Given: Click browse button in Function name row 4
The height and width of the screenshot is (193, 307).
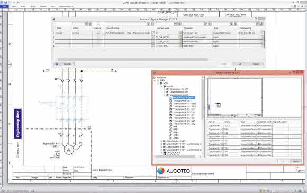Looking at the screenshot, I should pyautogui.click(x=180, y=46).
